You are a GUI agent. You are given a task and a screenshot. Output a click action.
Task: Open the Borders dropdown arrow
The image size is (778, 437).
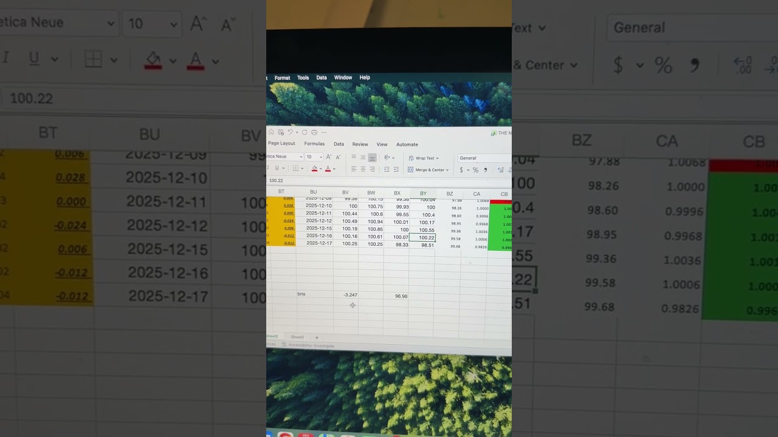[x=302, y=168]
